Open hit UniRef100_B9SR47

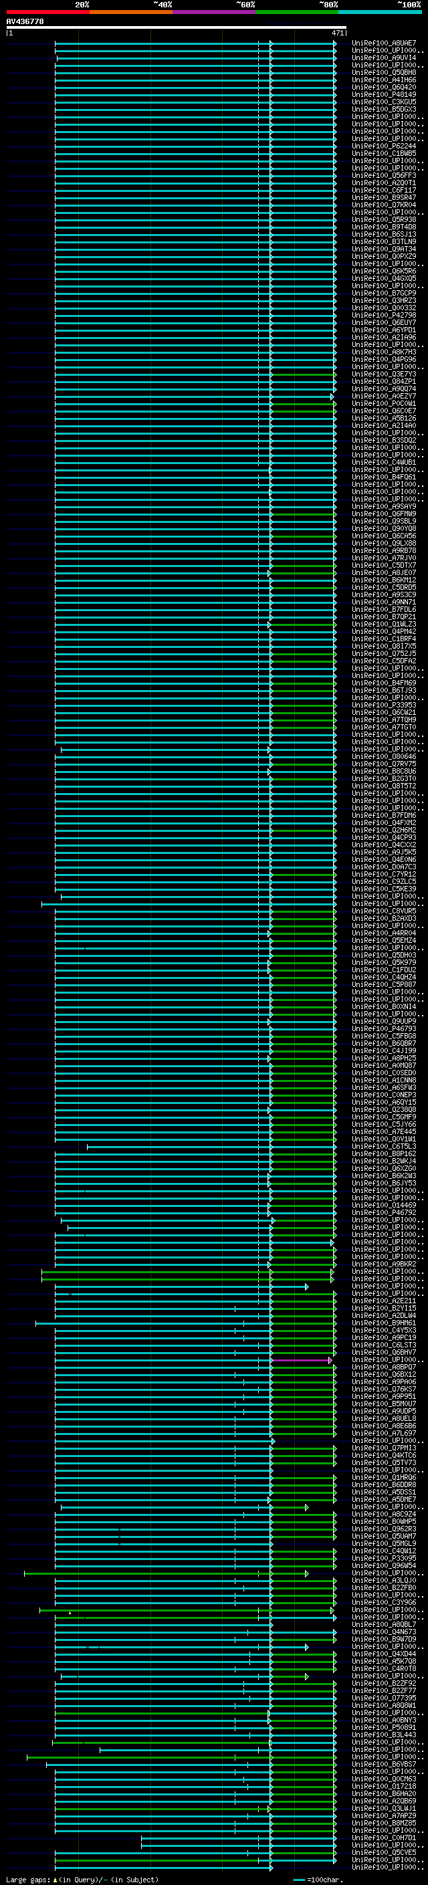click(384, 197)
